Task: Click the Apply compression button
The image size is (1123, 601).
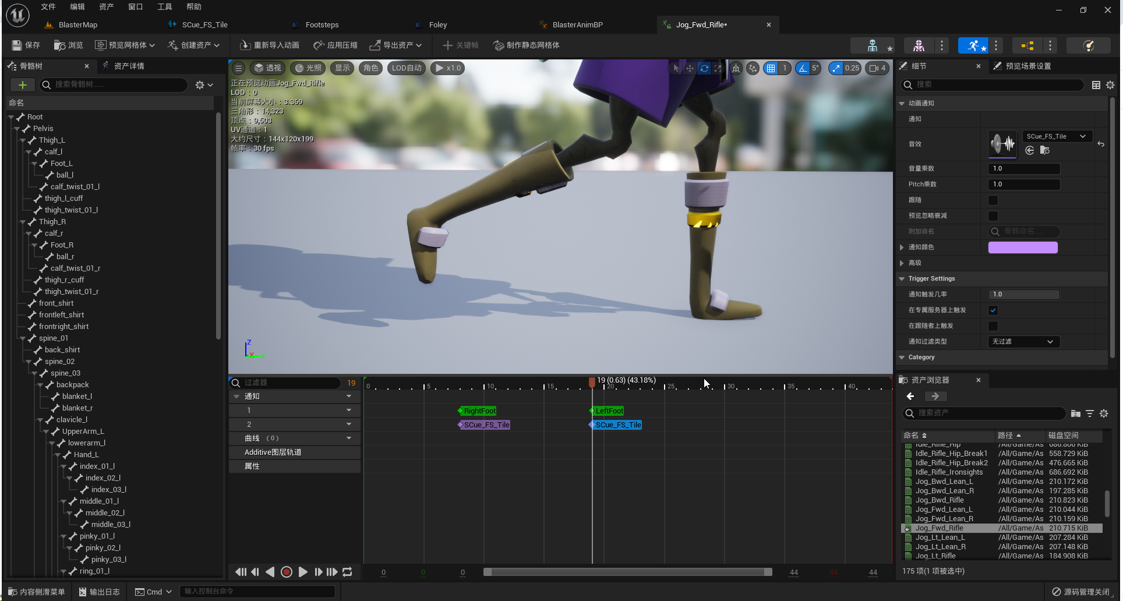Action: click(x=336, y=45)
